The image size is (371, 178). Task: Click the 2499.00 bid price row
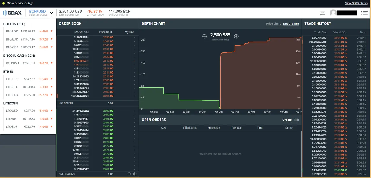(97, 115)
